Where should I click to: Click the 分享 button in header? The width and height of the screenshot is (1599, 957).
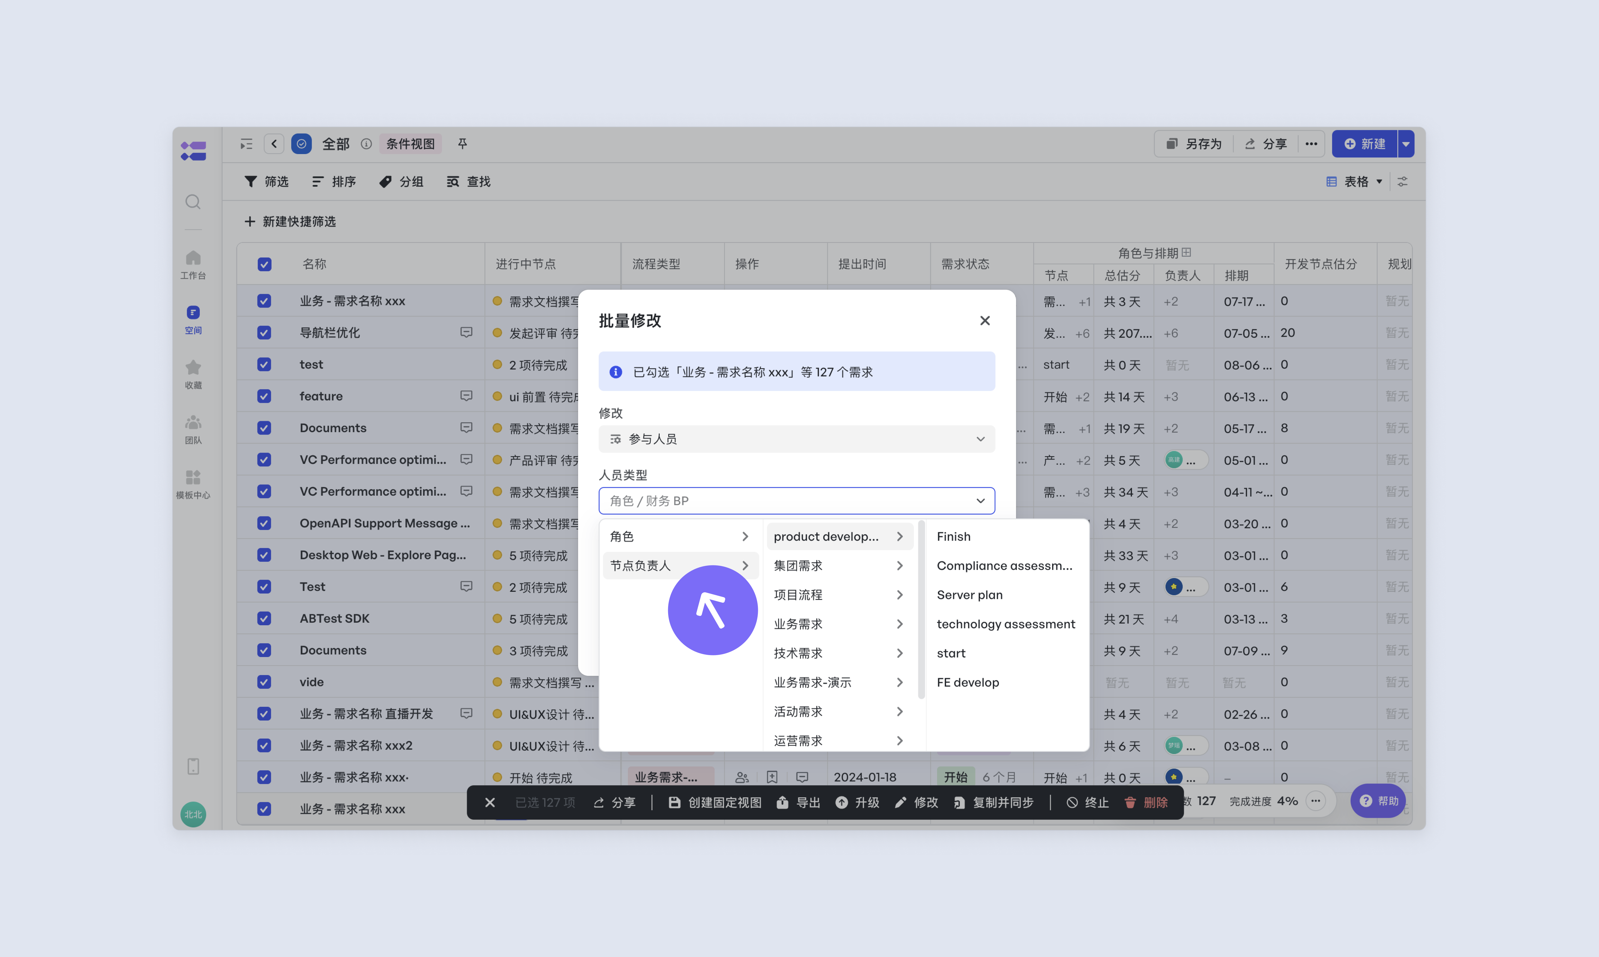(x=1266, y=144)
